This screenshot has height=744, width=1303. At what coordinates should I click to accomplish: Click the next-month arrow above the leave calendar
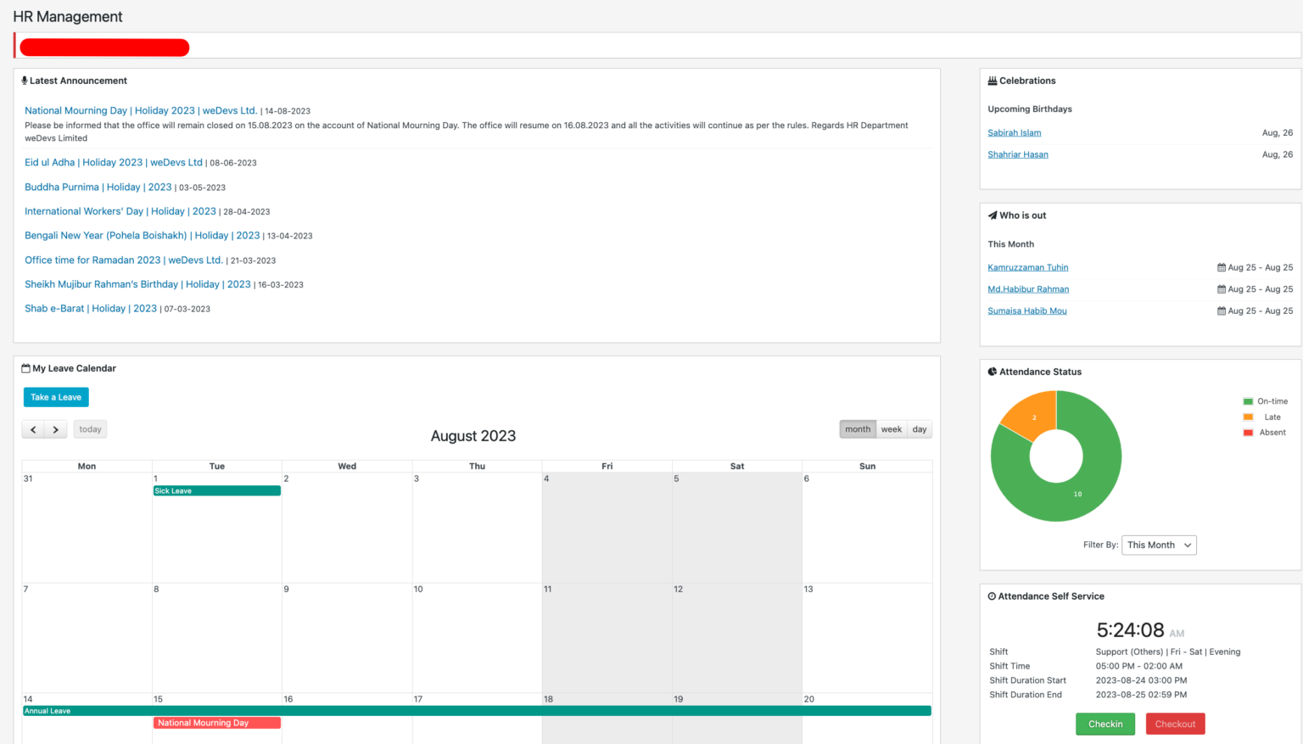click(x=55, y=429)
